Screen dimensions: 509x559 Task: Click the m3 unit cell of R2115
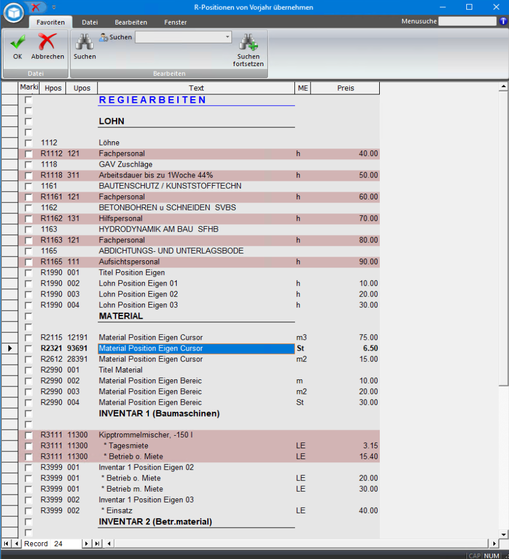(x=303, y=338)
